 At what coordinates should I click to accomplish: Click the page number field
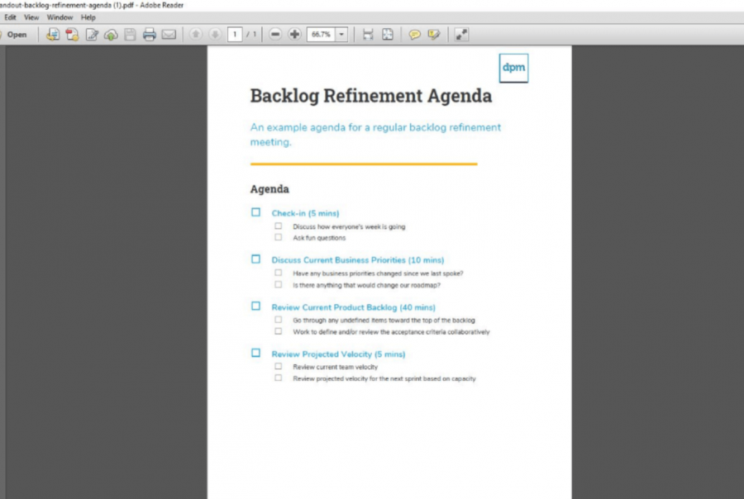tap(235, 35)
